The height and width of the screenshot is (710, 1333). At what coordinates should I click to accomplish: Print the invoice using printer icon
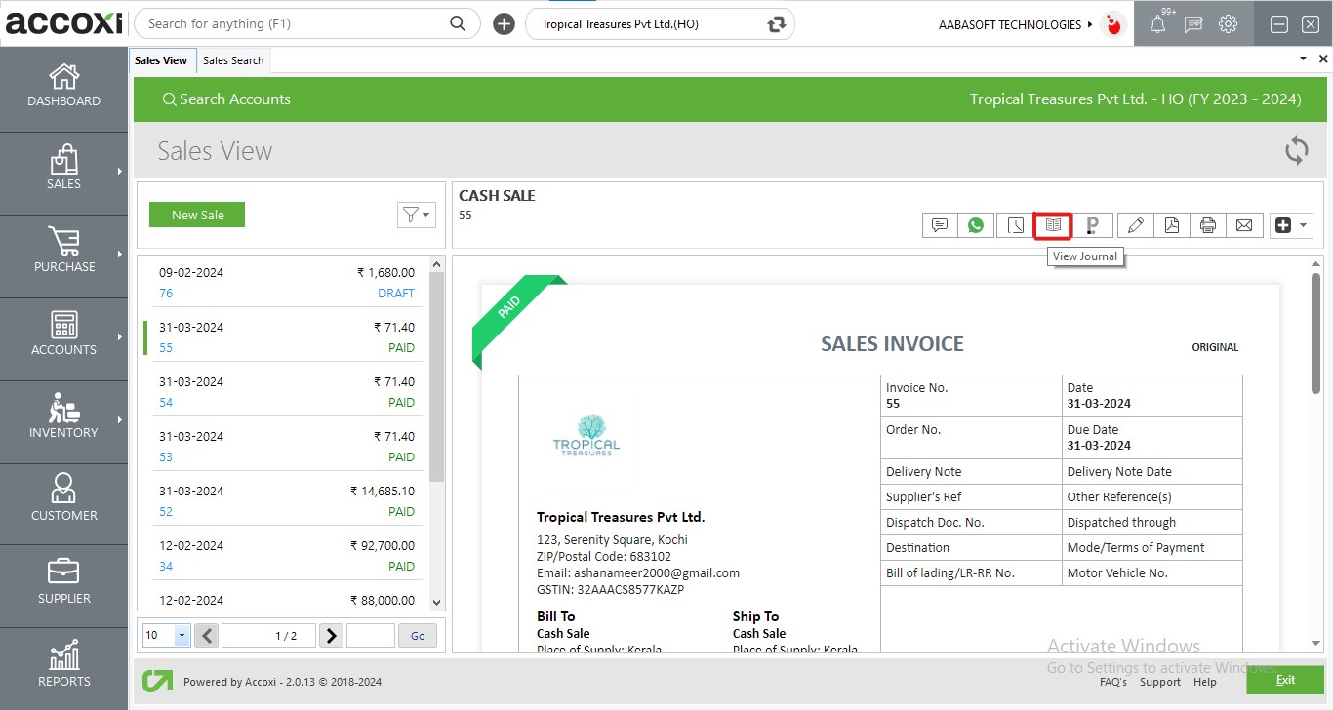coord(1208,225)
